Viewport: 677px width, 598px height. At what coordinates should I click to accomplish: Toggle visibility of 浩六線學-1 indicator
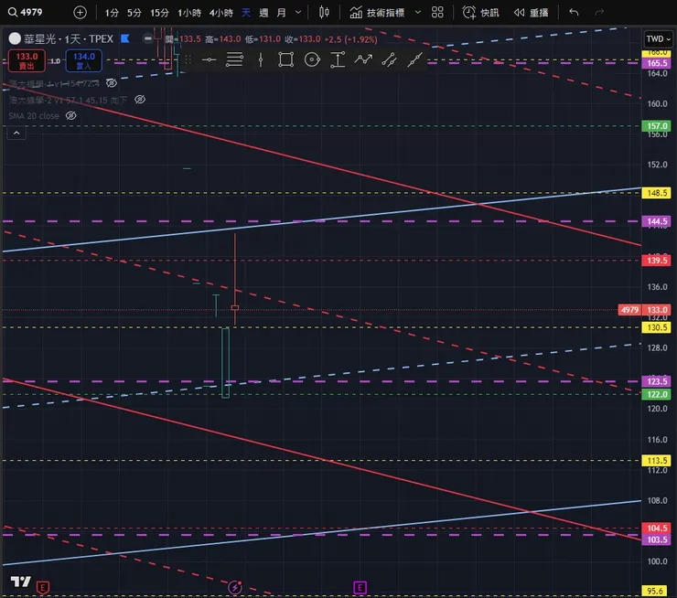coord(112,83)
